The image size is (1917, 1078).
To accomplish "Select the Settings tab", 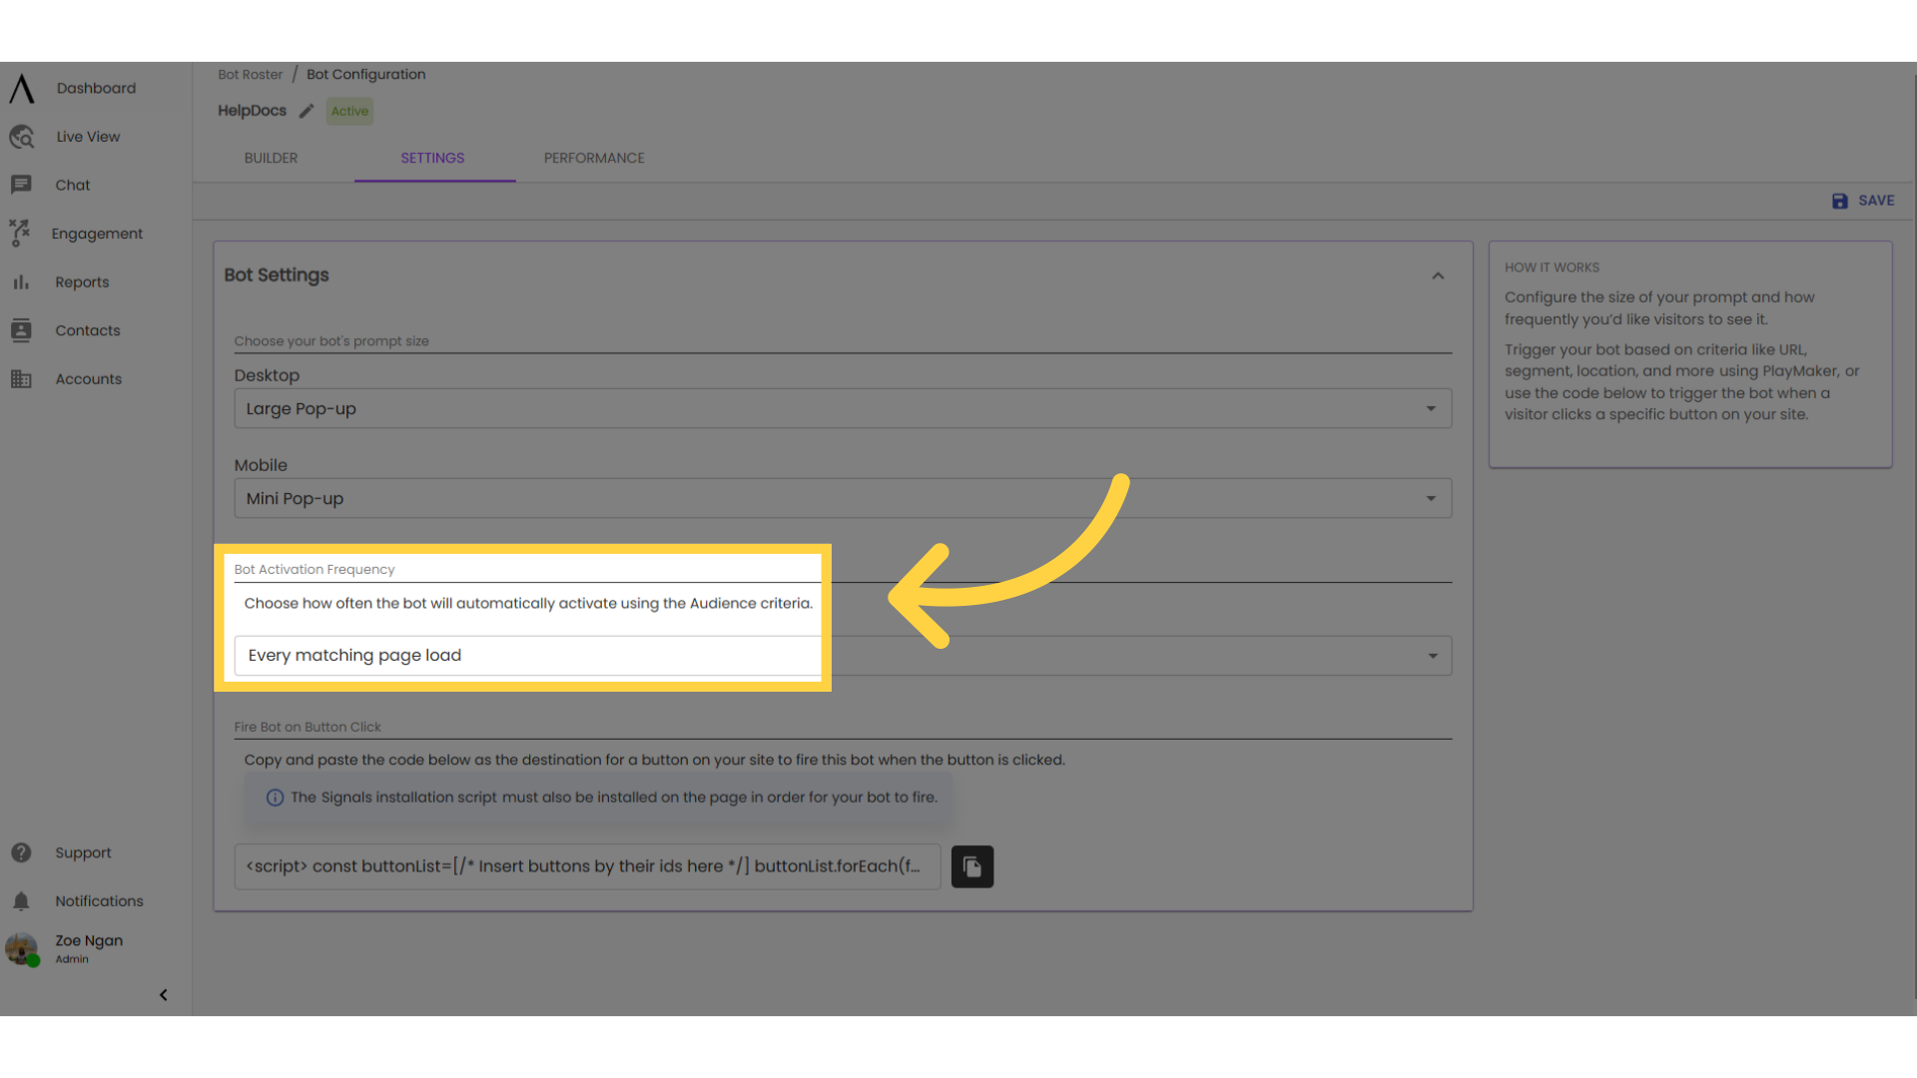I will click(x=433, y=158).
